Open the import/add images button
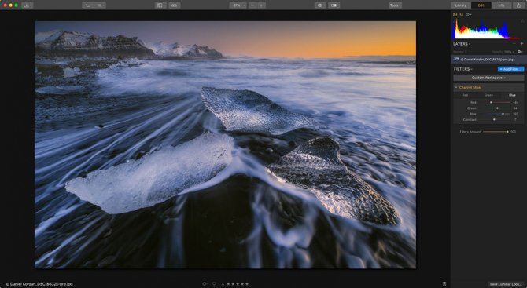Image resolution: width=527 pixels, height=288 pixels. pyautogui.click(x=28, y=5)
